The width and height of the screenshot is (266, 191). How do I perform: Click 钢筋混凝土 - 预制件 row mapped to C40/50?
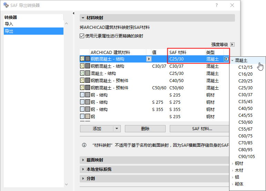coord(154,81)
